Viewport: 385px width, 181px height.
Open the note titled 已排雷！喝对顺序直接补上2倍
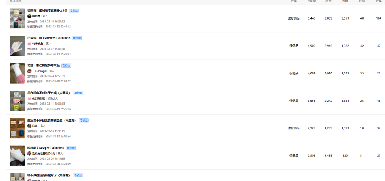[x=47, y=11]
